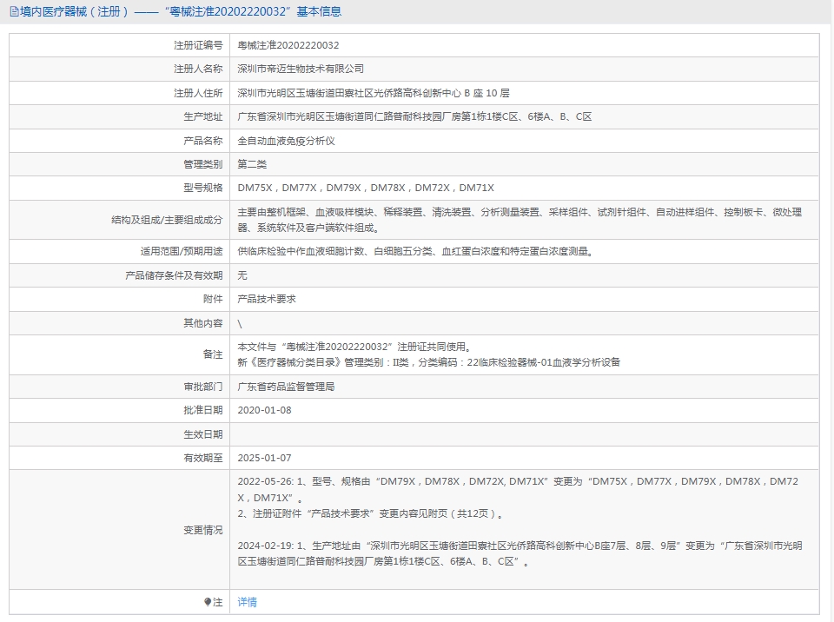Select the intended use text starting 供临床检验
The height and width of the screenshot is (622, 834).
pyautogui.click(x=415, y=251)
